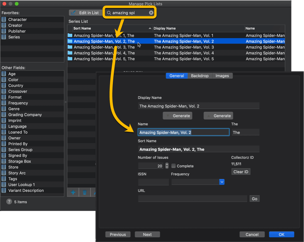This screenshot has width=304, height=242.
Task: Click the Series pick list icon
Action: click(x=4, y=37)
